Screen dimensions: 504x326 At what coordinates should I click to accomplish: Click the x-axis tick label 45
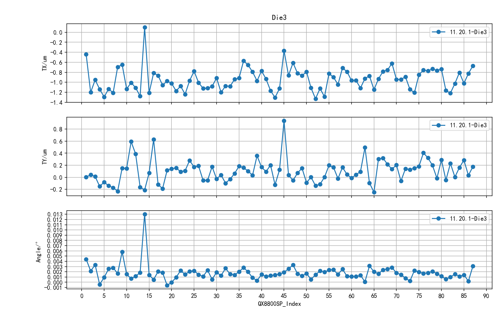tap(284, 296)
